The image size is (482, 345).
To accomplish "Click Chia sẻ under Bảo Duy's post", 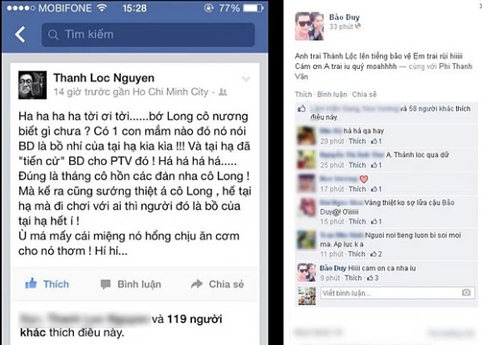I will 364,95.
